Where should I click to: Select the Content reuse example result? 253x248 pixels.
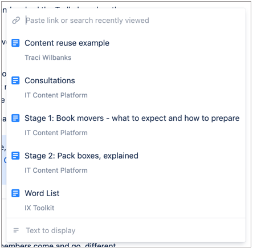tap(126, 50)
